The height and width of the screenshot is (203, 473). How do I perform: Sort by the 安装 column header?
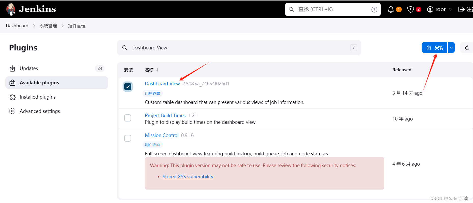128,70
